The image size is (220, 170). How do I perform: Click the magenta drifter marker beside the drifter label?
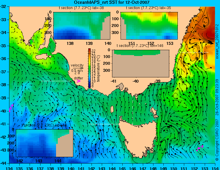(79, 81)
